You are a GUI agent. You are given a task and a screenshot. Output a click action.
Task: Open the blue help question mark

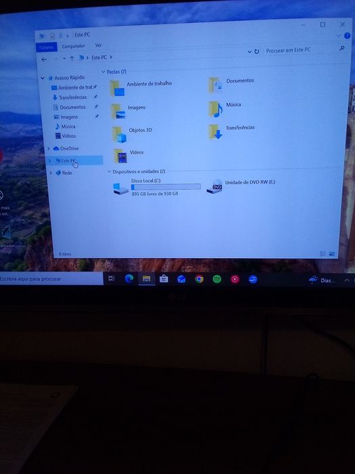tap(347, 36)
